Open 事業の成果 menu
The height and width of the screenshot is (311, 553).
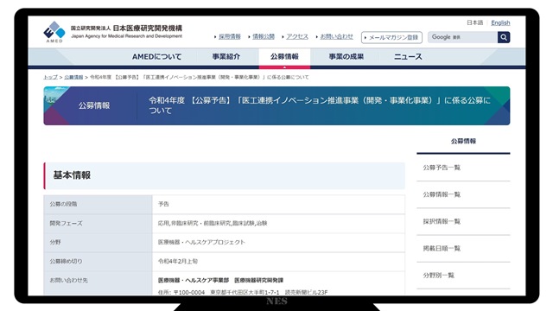pyautogui.click(x=346, y=56)
